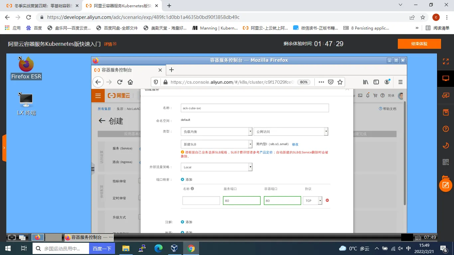Click 所有集群 breadcrumb link
Image resolution: width=454 pixels, height=255 pixels.
104,109
